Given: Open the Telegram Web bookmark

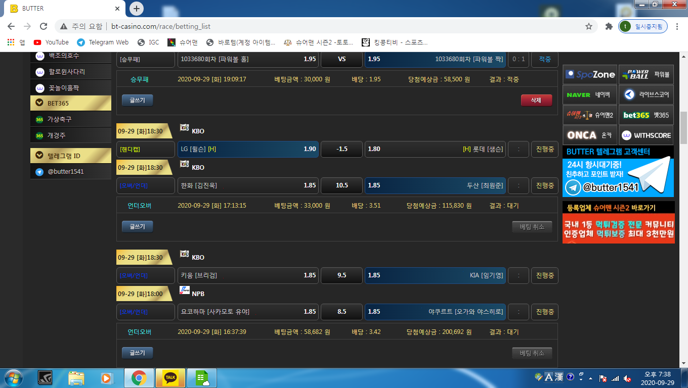Looking at the screenshot, I should 103,42.
